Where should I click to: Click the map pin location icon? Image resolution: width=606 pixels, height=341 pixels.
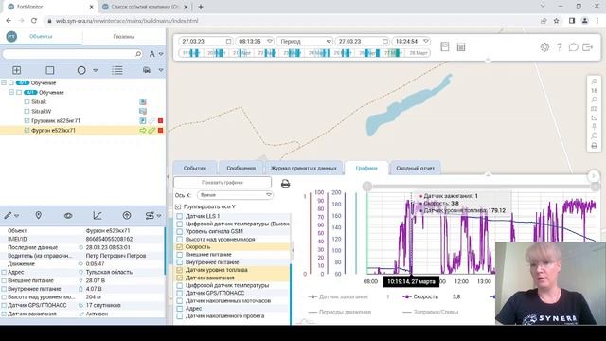pyautogui.click(x=38, y=215)
